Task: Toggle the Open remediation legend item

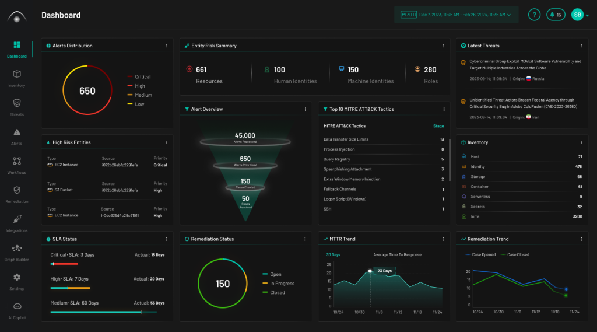Action: [272, 274]
